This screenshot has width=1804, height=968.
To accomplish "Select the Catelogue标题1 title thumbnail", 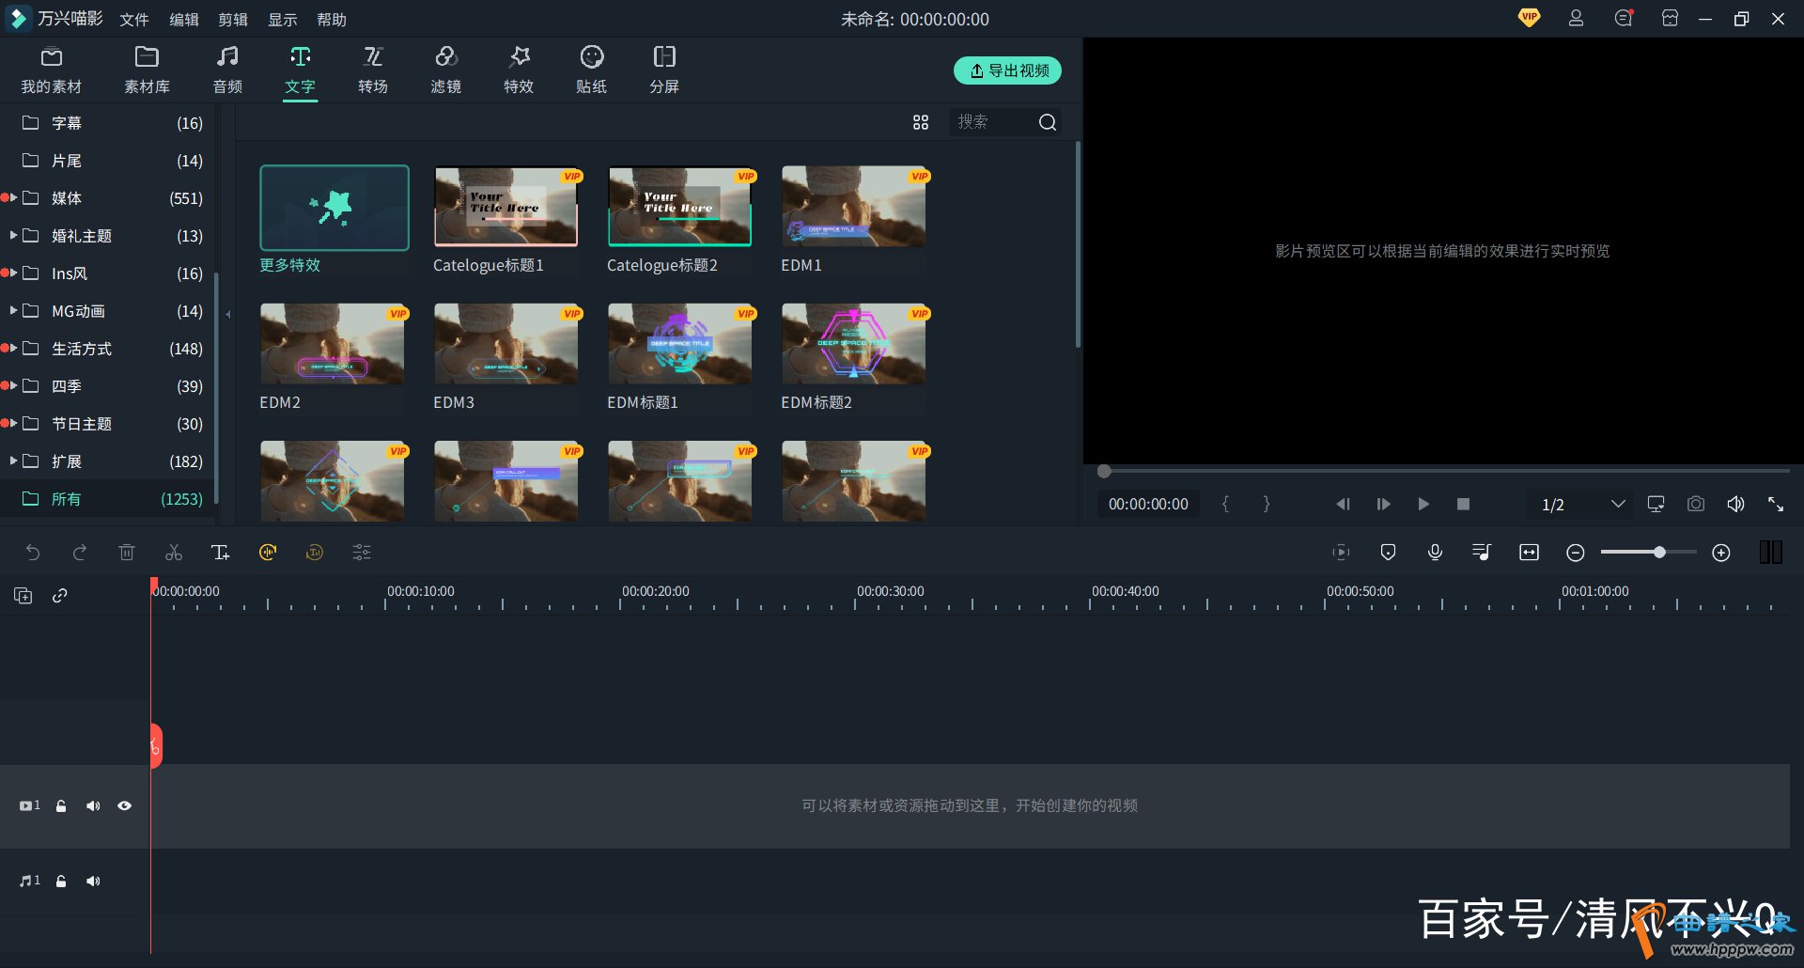I will tap(505, 207).
